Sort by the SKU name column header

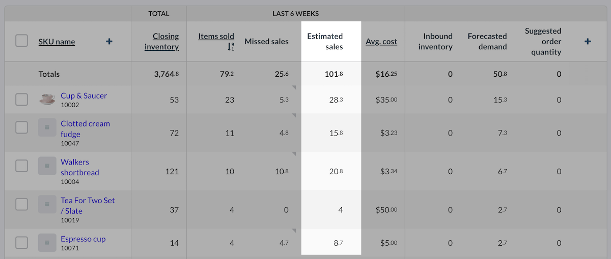57,42
